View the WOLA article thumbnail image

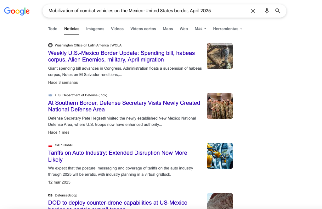pyautogui.click(x=220, y=56)
